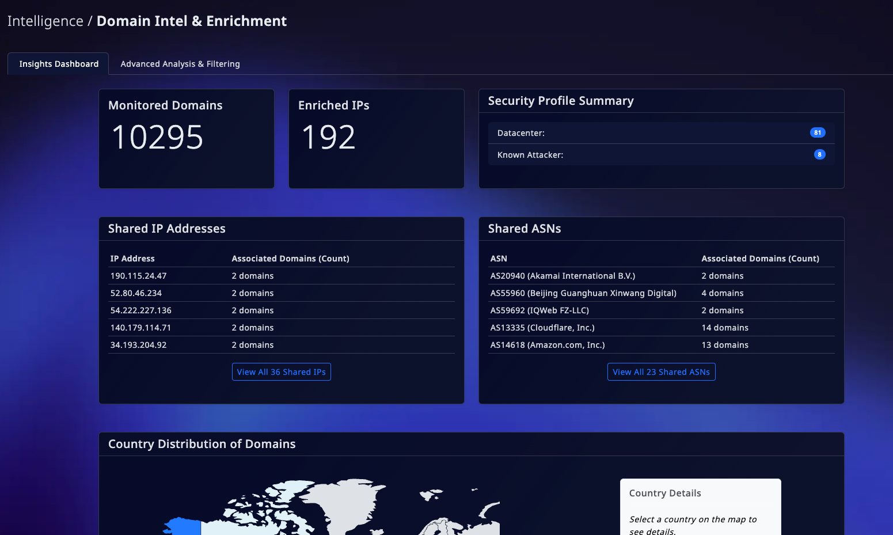The height and width of the screenshot is (535, 893).
Task: Click the View All 36 Shared IPs button
Action: pyautogui.click(x=282, y=372)
